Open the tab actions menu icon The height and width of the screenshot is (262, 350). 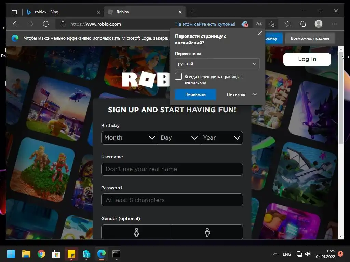coord(14,12)
